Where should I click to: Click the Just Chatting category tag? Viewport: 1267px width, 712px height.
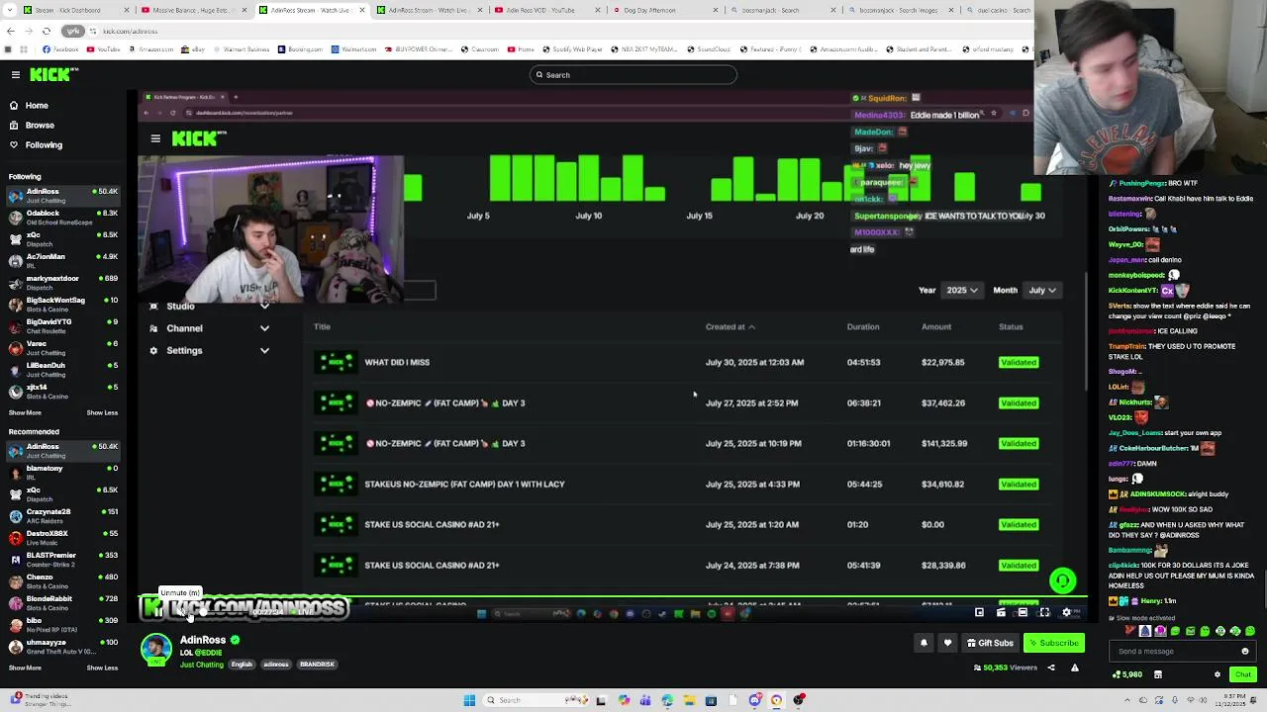tap(202, 665)
